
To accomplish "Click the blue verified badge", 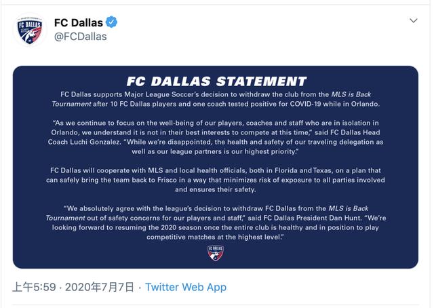I will [x=111, y=22].
